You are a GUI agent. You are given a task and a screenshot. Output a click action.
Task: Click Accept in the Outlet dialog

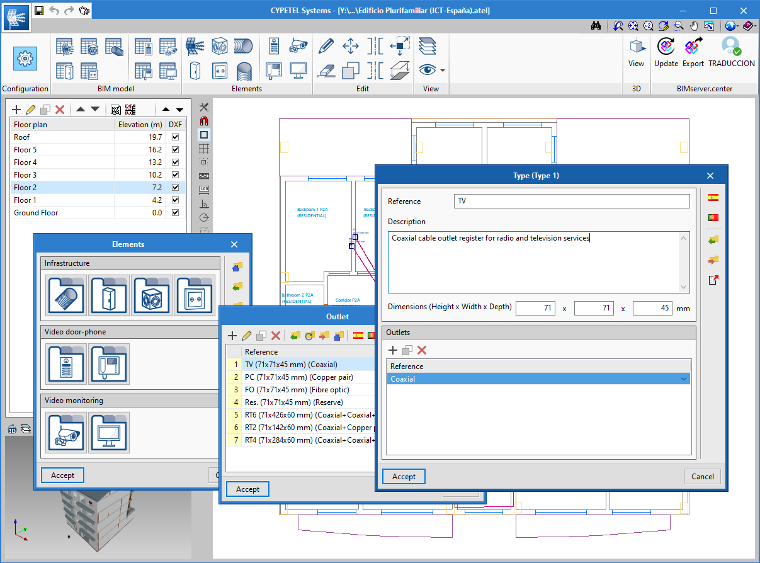(247, 489)
